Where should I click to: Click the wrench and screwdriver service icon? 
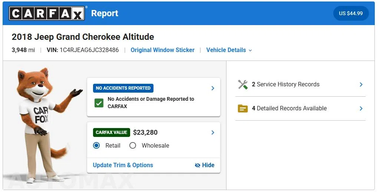242,85
